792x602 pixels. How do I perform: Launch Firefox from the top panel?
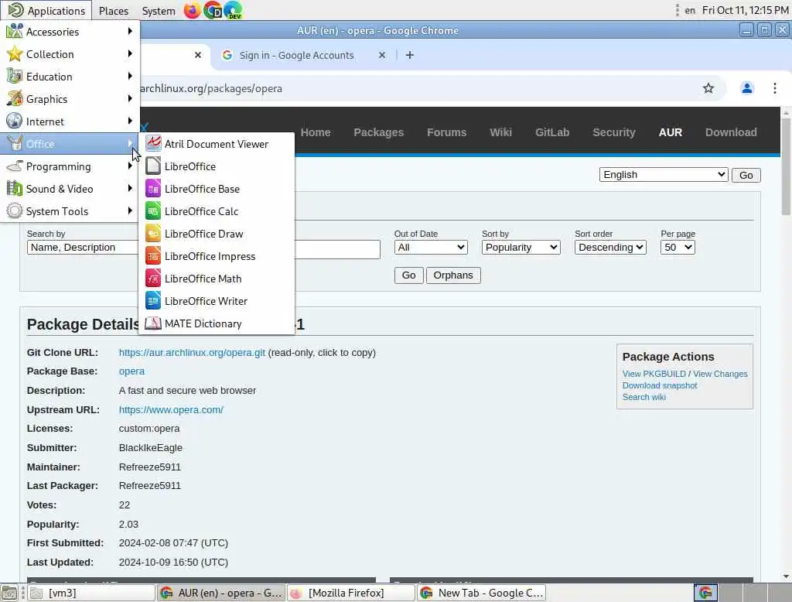[x=192, y=10]
